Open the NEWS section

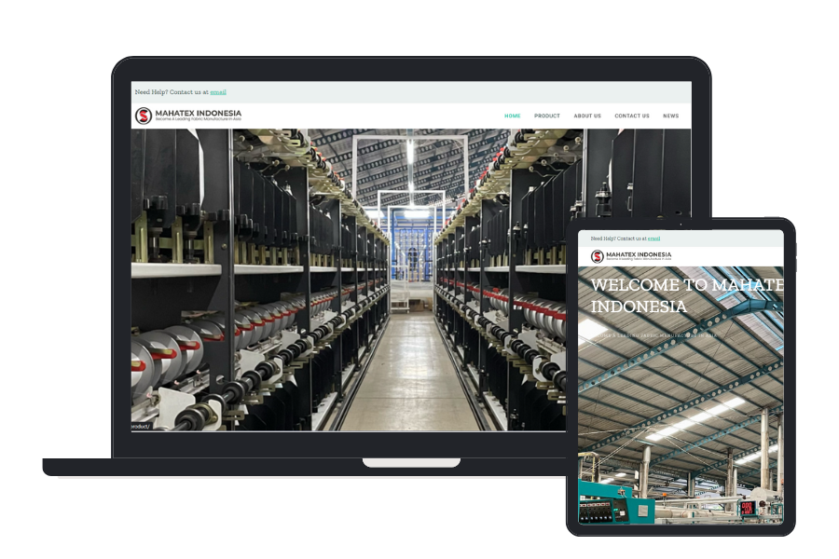(670, 116)
